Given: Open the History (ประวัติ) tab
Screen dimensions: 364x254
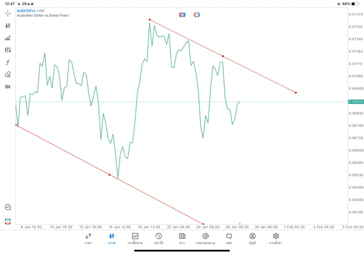Looking at the screenshot, I should point(159,238).
